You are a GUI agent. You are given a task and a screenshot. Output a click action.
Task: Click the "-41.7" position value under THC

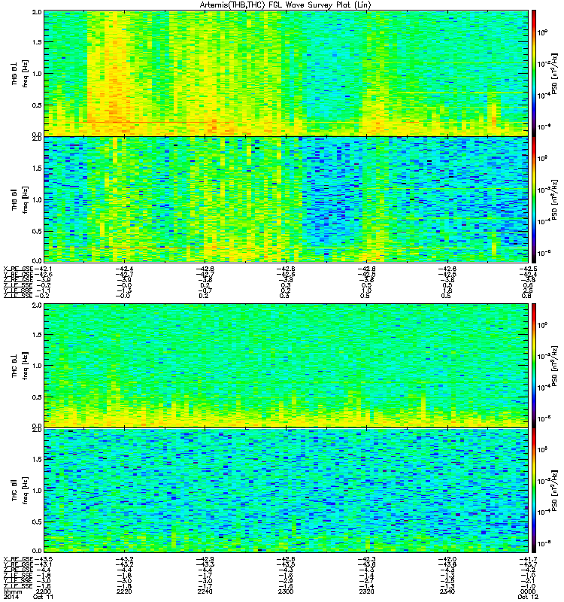(528, 559)
